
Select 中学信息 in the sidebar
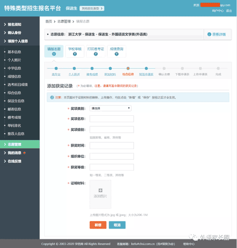coord(14,68)
